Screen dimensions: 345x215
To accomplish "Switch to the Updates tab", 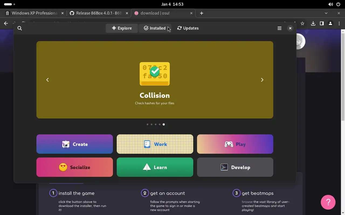I will coord(188,28).
